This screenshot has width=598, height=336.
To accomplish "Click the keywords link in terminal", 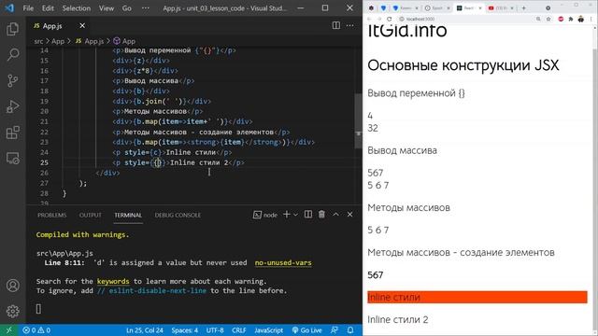I will [113, 281].
